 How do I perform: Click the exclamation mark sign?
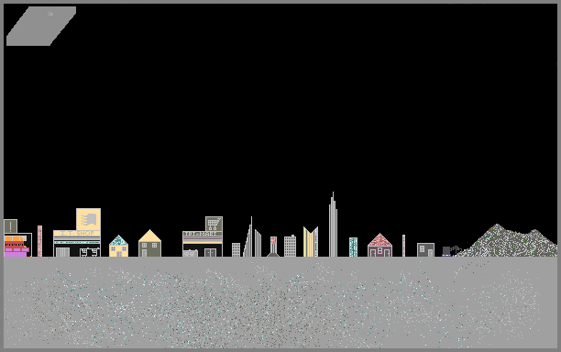coord(11,226)
